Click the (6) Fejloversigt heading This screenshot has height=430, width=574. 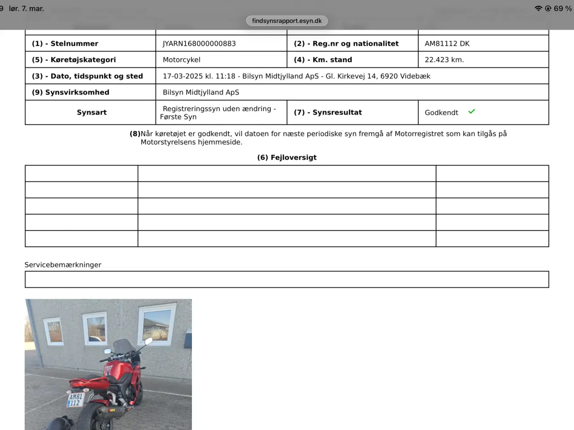point(287,157)
